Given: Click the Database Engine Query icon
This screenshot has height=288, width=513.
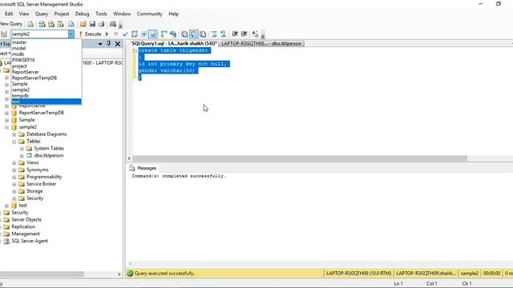Looking at the screenshot, I should (30, 24).
